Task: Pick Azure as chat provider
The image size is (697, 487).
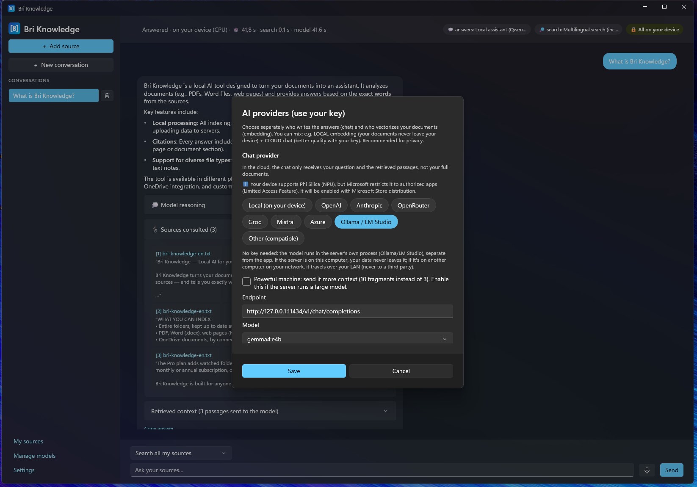Action: pos(318,222)
